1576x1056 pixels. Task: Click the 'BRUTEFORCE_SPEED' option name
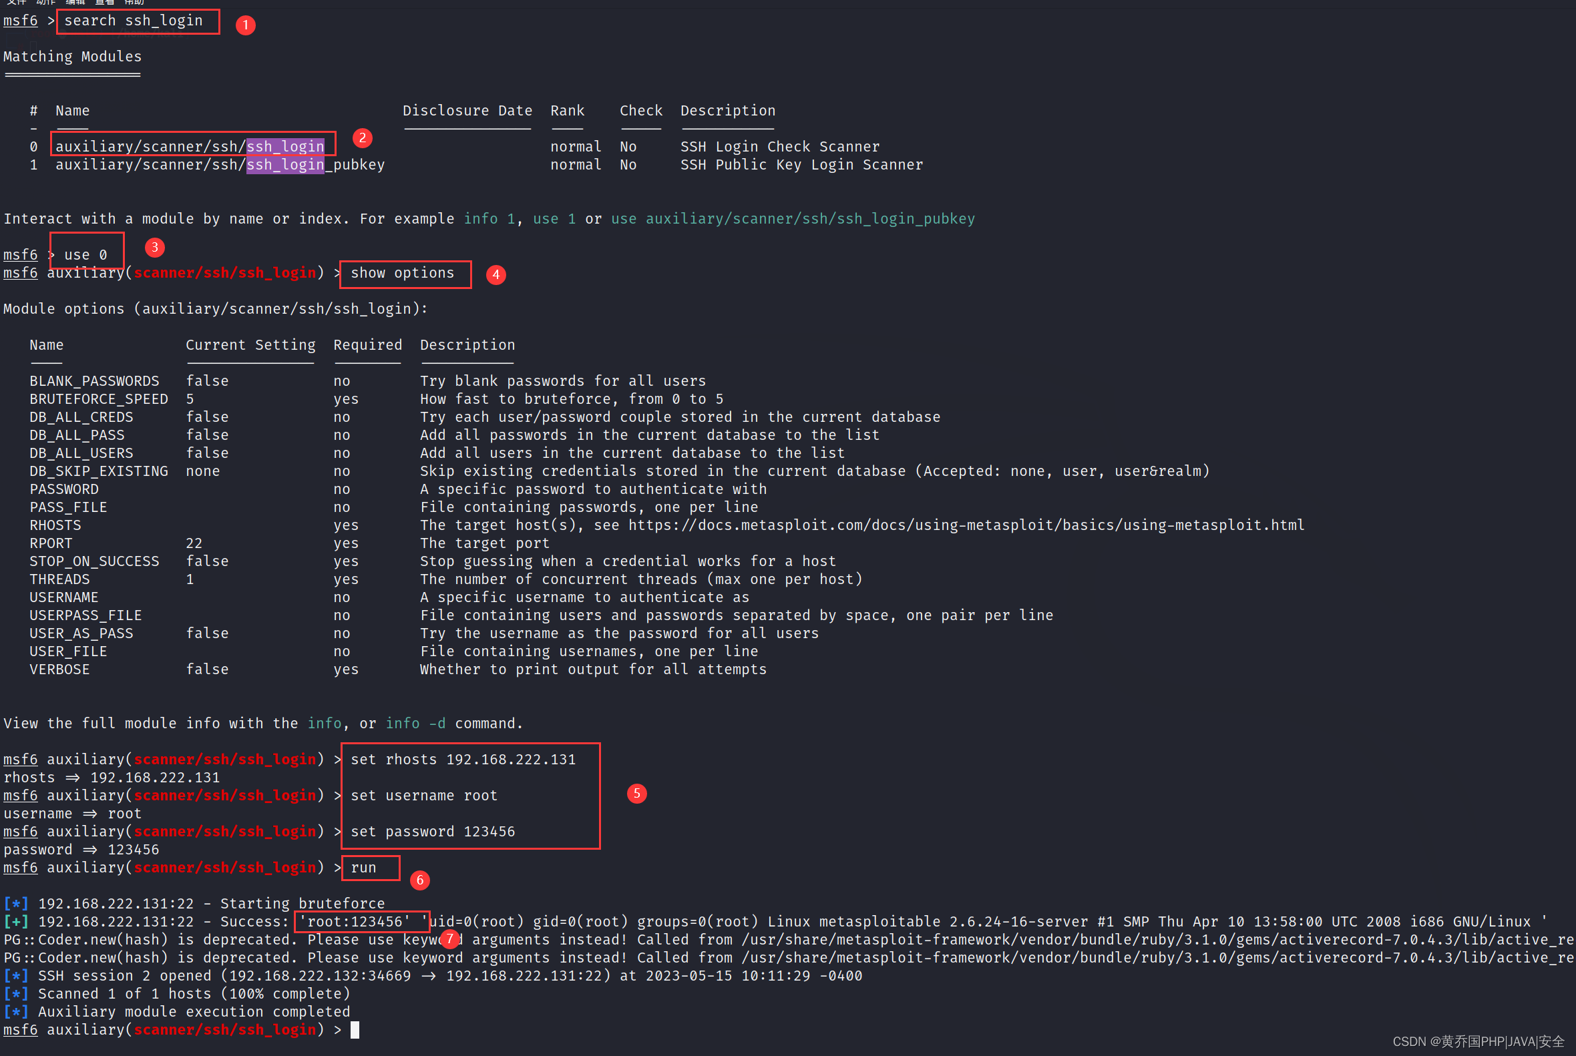[x=98, y=399]
